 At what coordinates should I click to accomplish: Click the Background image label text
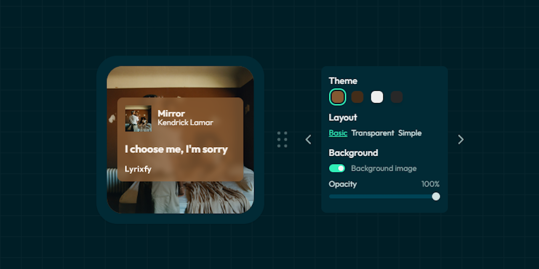click(x=384, y=169)
